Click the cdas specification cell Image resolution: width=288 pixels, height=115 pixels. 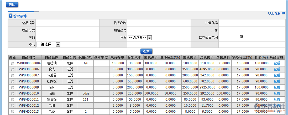tap(85, 93)
